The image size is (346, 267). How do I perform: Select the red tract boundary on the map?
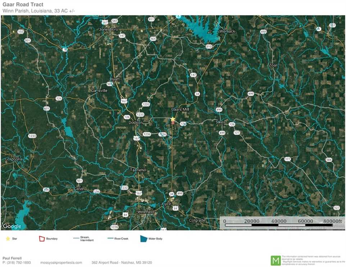click(x=173, y=123)
